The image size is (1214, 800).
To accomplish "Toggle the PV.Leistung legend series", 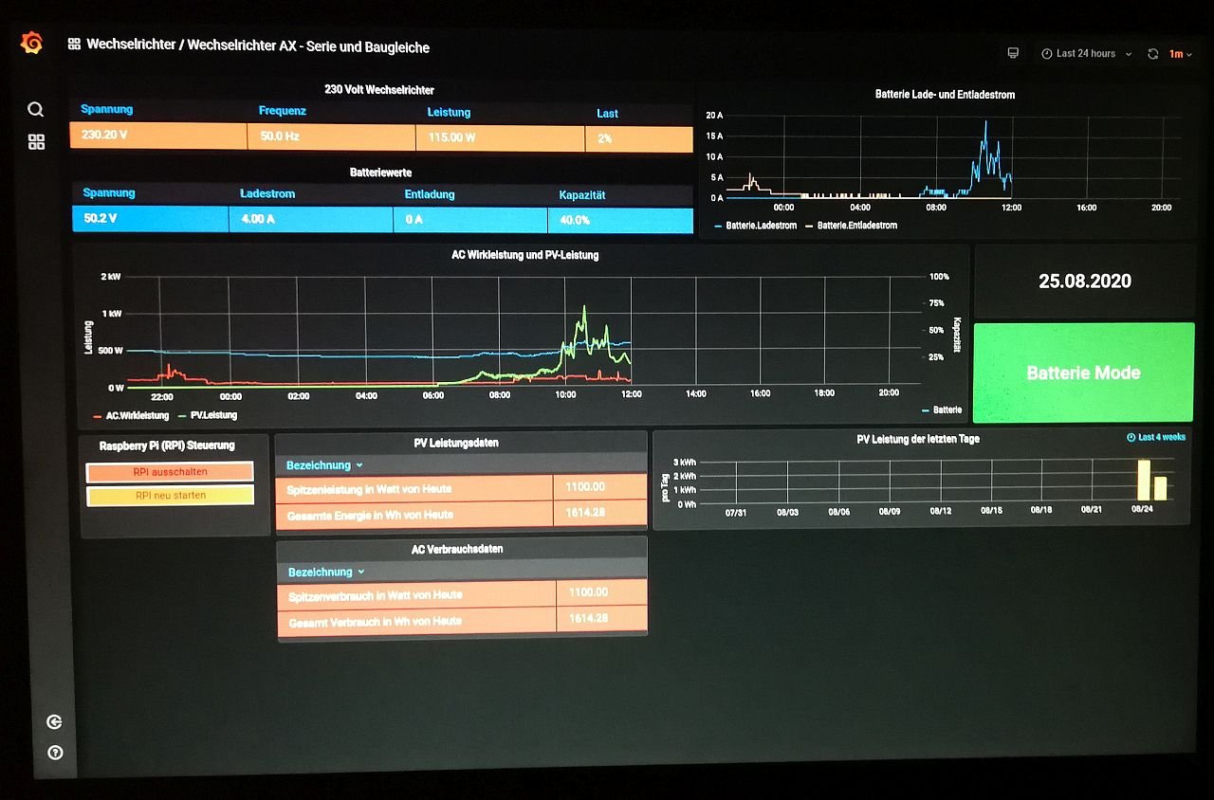I will (213, 415).
